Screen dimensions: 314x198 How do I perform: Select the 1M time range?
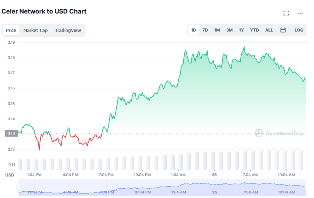[217, 30]
